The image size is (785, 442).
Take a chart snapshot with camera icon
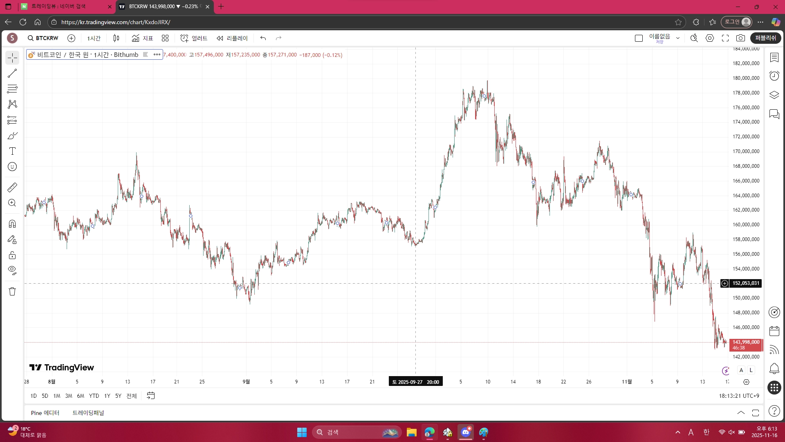740,38
